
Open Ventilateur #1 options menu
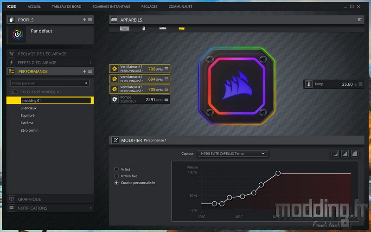pos(166,69)
